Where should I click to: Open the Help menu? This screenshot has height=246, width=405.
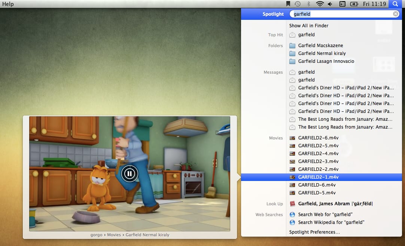8,4
